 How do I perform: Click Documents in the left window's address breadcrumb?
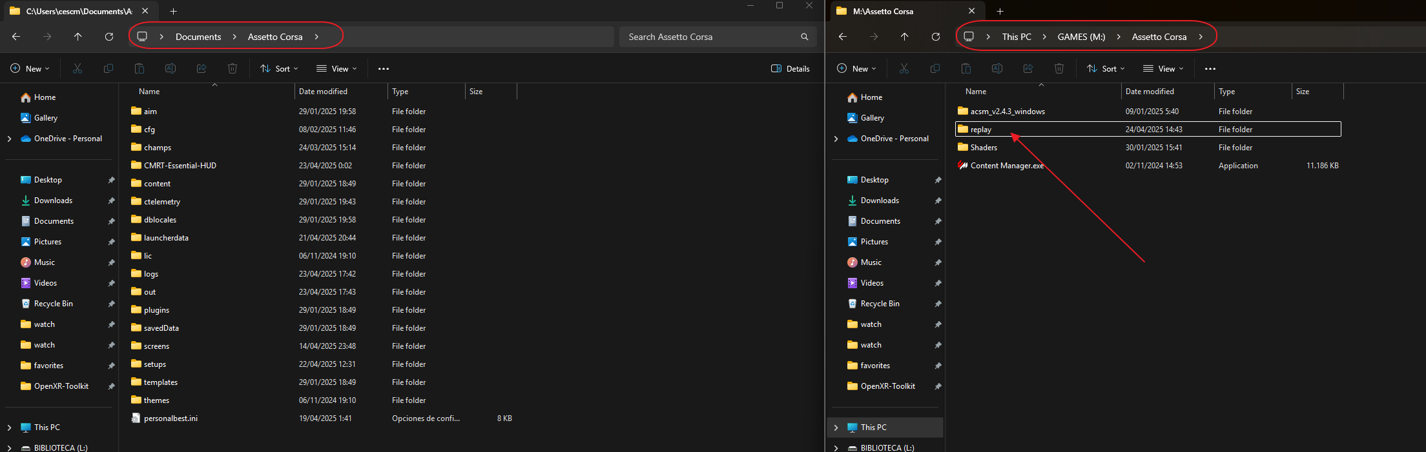tap(198, 37)
